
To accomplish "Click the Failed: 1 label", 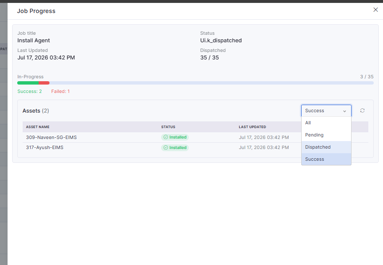I will point(60,91).
